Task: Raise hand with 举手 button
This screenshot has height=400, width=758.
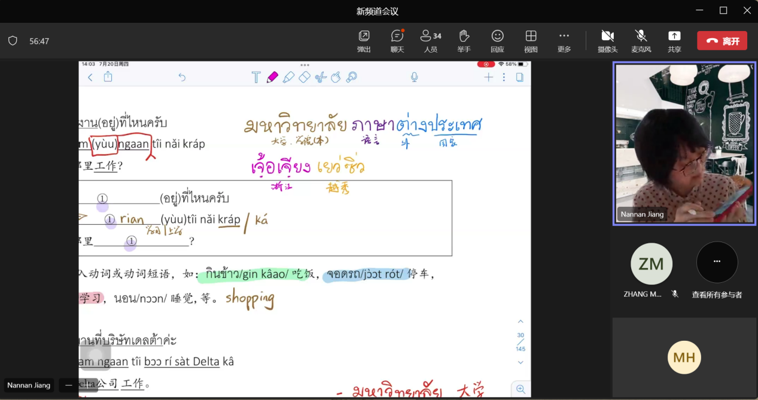Action: pyautogui.click(x=464, y=41)
